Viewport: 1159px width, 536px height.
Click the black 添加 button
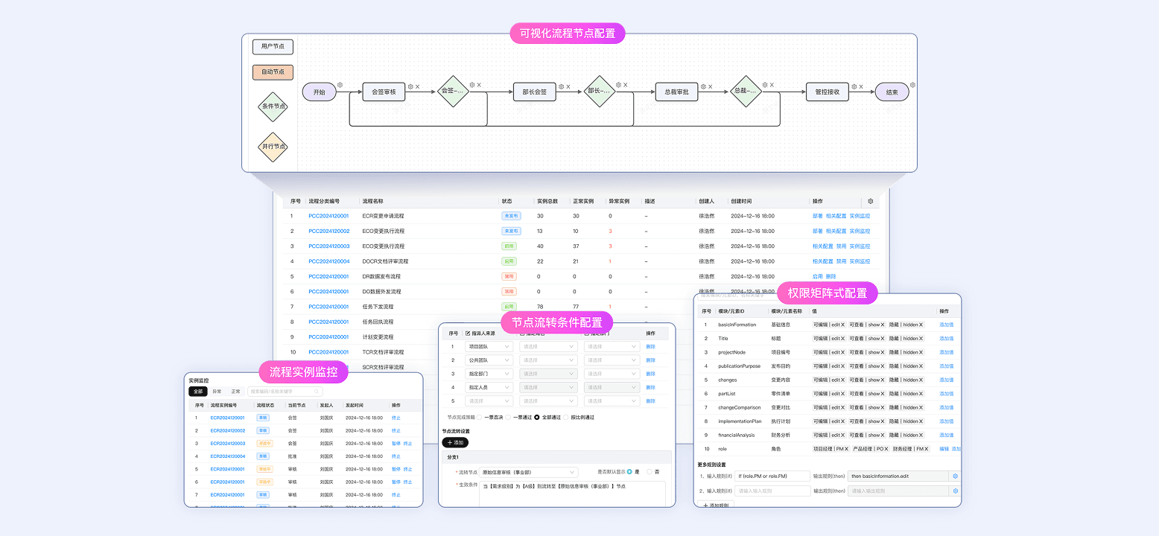(455, 442)
